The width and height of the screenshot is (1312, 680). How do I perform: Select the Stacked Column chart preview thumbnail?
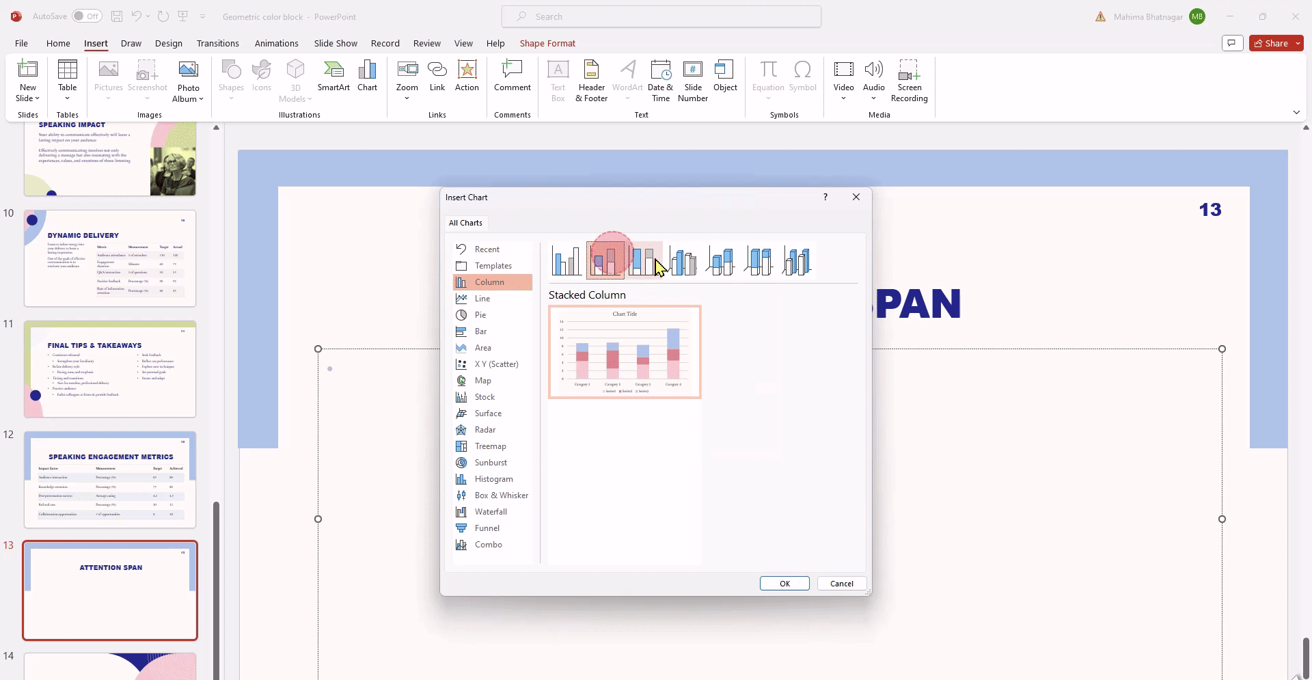click(x=625, y=352)
